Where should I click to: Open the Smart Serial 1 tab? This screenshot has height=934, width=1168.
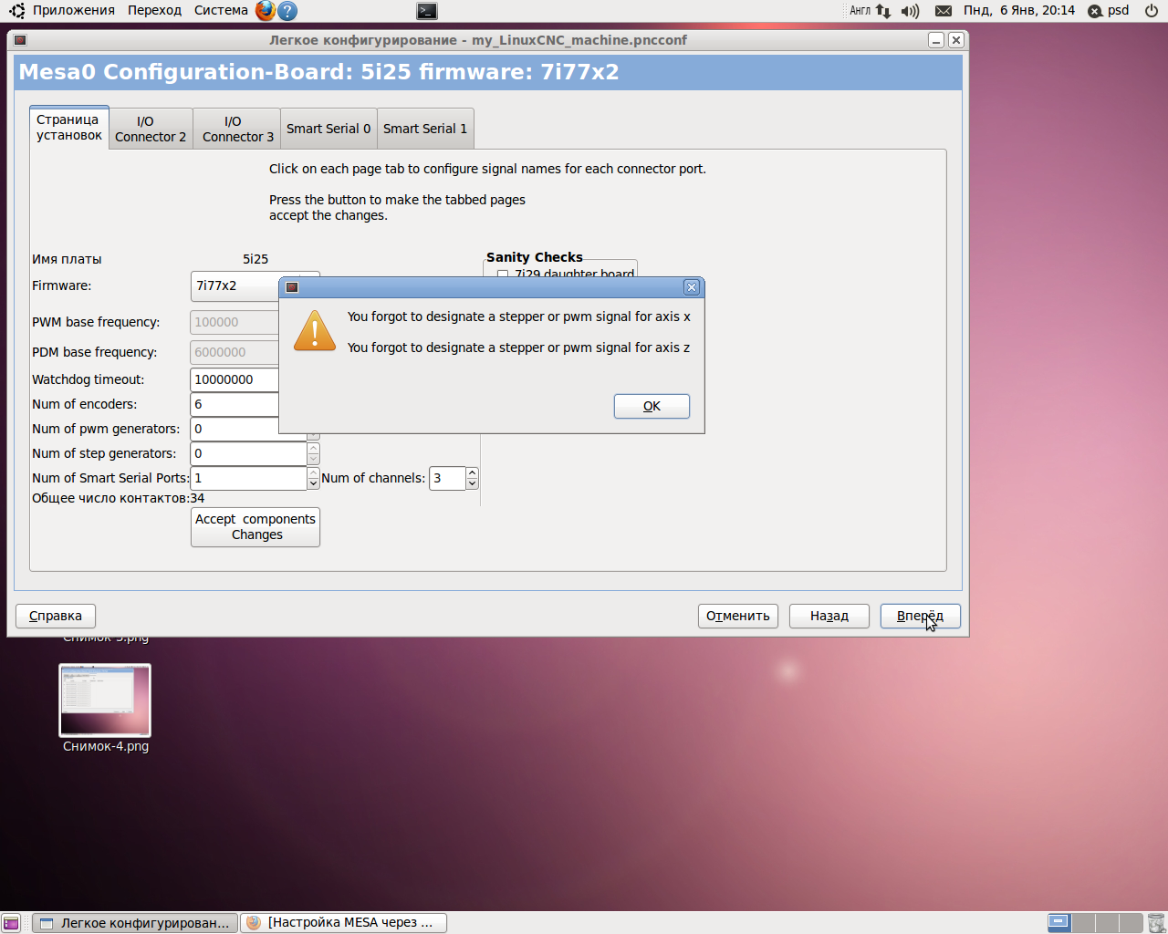click(x=425, y=129)
